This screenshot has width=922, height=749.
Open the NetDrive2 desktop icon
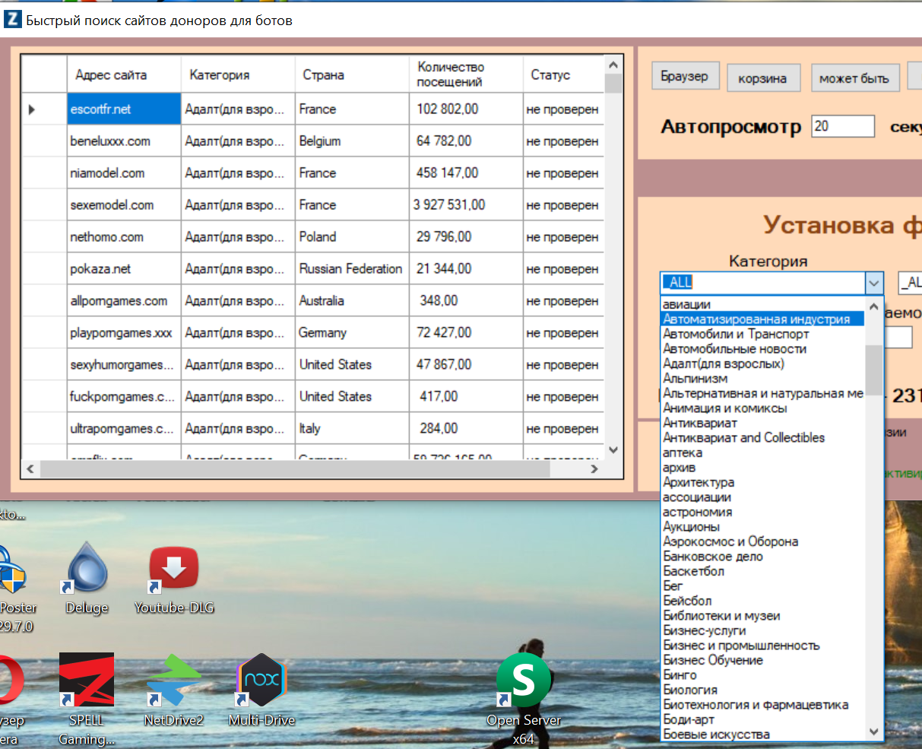coord(174,680)
